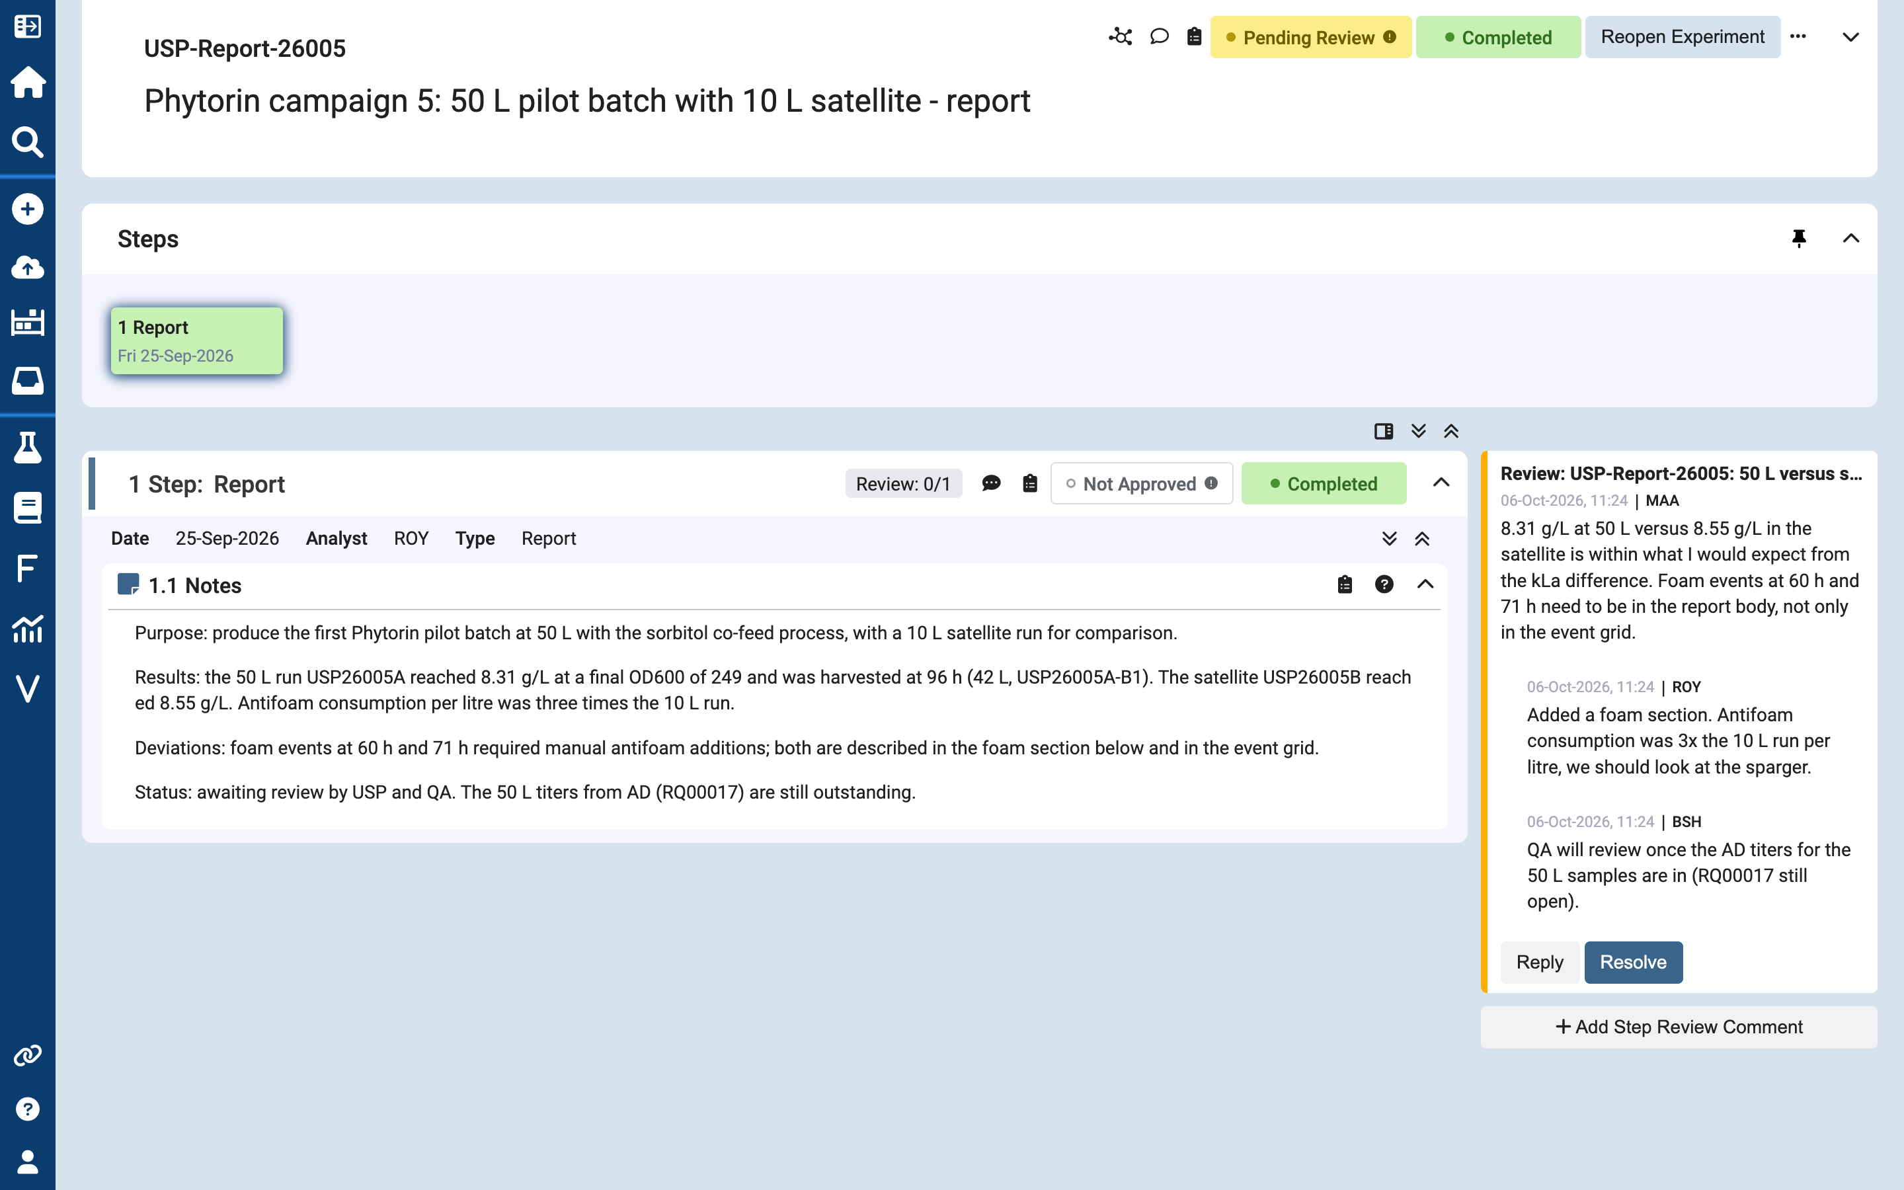Open help icon for 1.1 Notes section
This screenshot has width=1904, height=1190.
(1384, 585)
